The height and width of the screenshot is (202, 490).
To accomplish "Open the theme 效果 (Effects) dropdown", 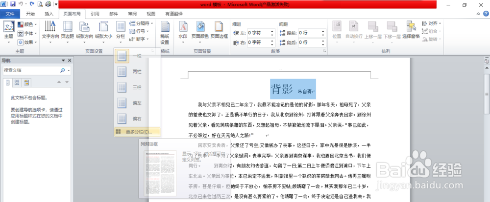I will [27, 42].
